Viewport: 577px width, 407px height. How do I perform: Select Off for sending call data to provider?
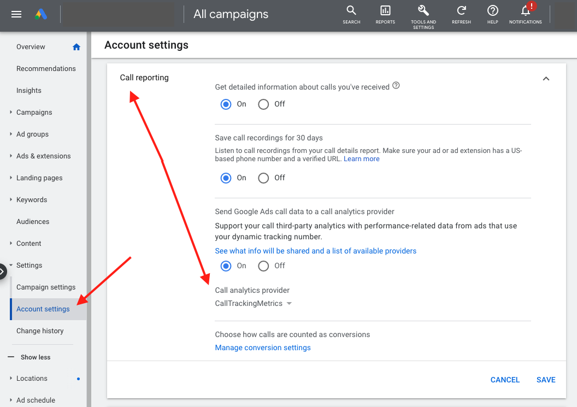point(264,266)
